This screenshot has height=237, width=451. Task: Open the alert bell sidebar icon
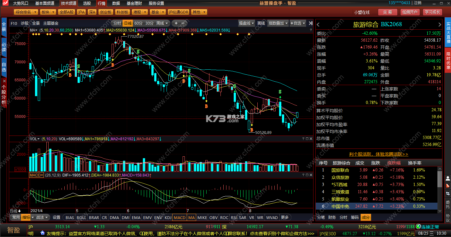[448, 186]
